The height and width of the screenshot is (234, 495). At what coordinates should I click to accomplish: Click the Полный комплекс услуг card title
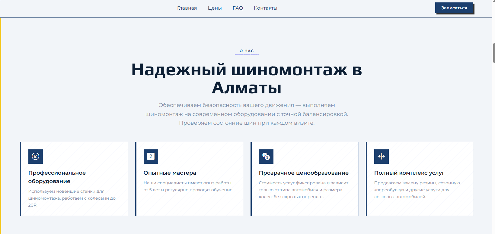(409, 173)
